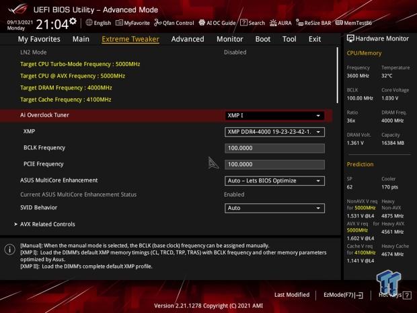The width and height of the screenshot is (417, 313).
Task: Open Ai Overclock Tuner dropdown
Action: click(x=274, y=116)
